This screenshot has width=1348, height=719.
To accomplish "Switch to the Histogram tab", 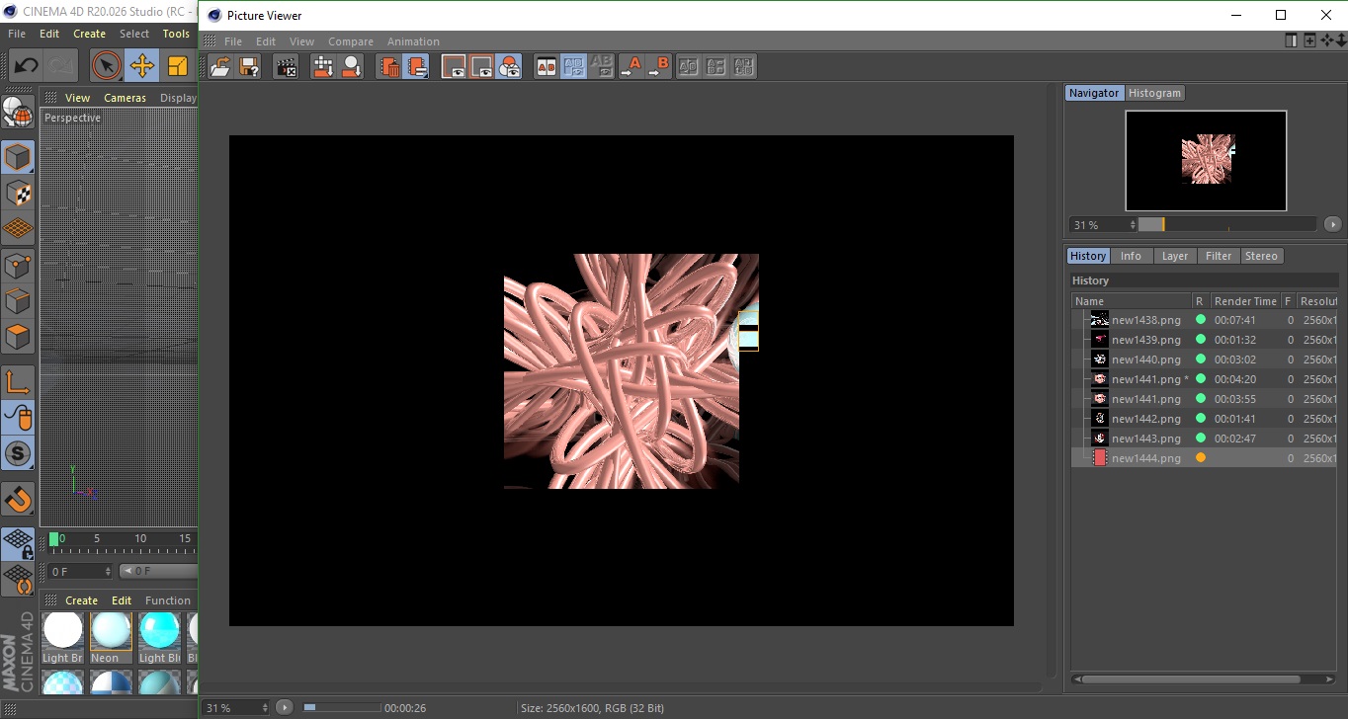I will [x=1154, y=93].
